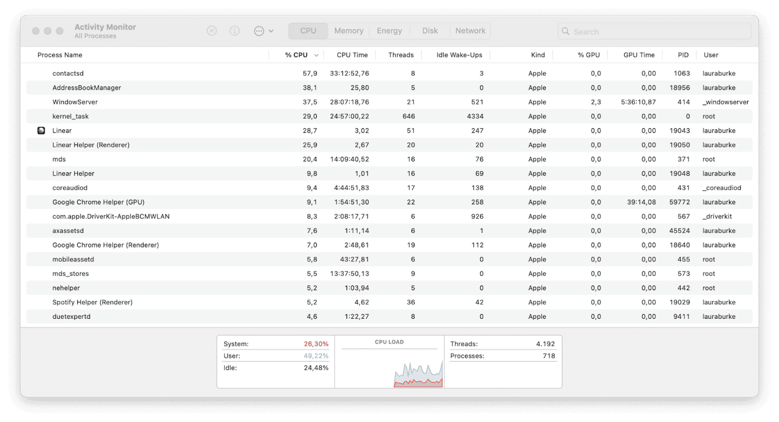Click the Linear app icon in process list
Viewport: 779px width, 422px height.
tap(41, 130)
